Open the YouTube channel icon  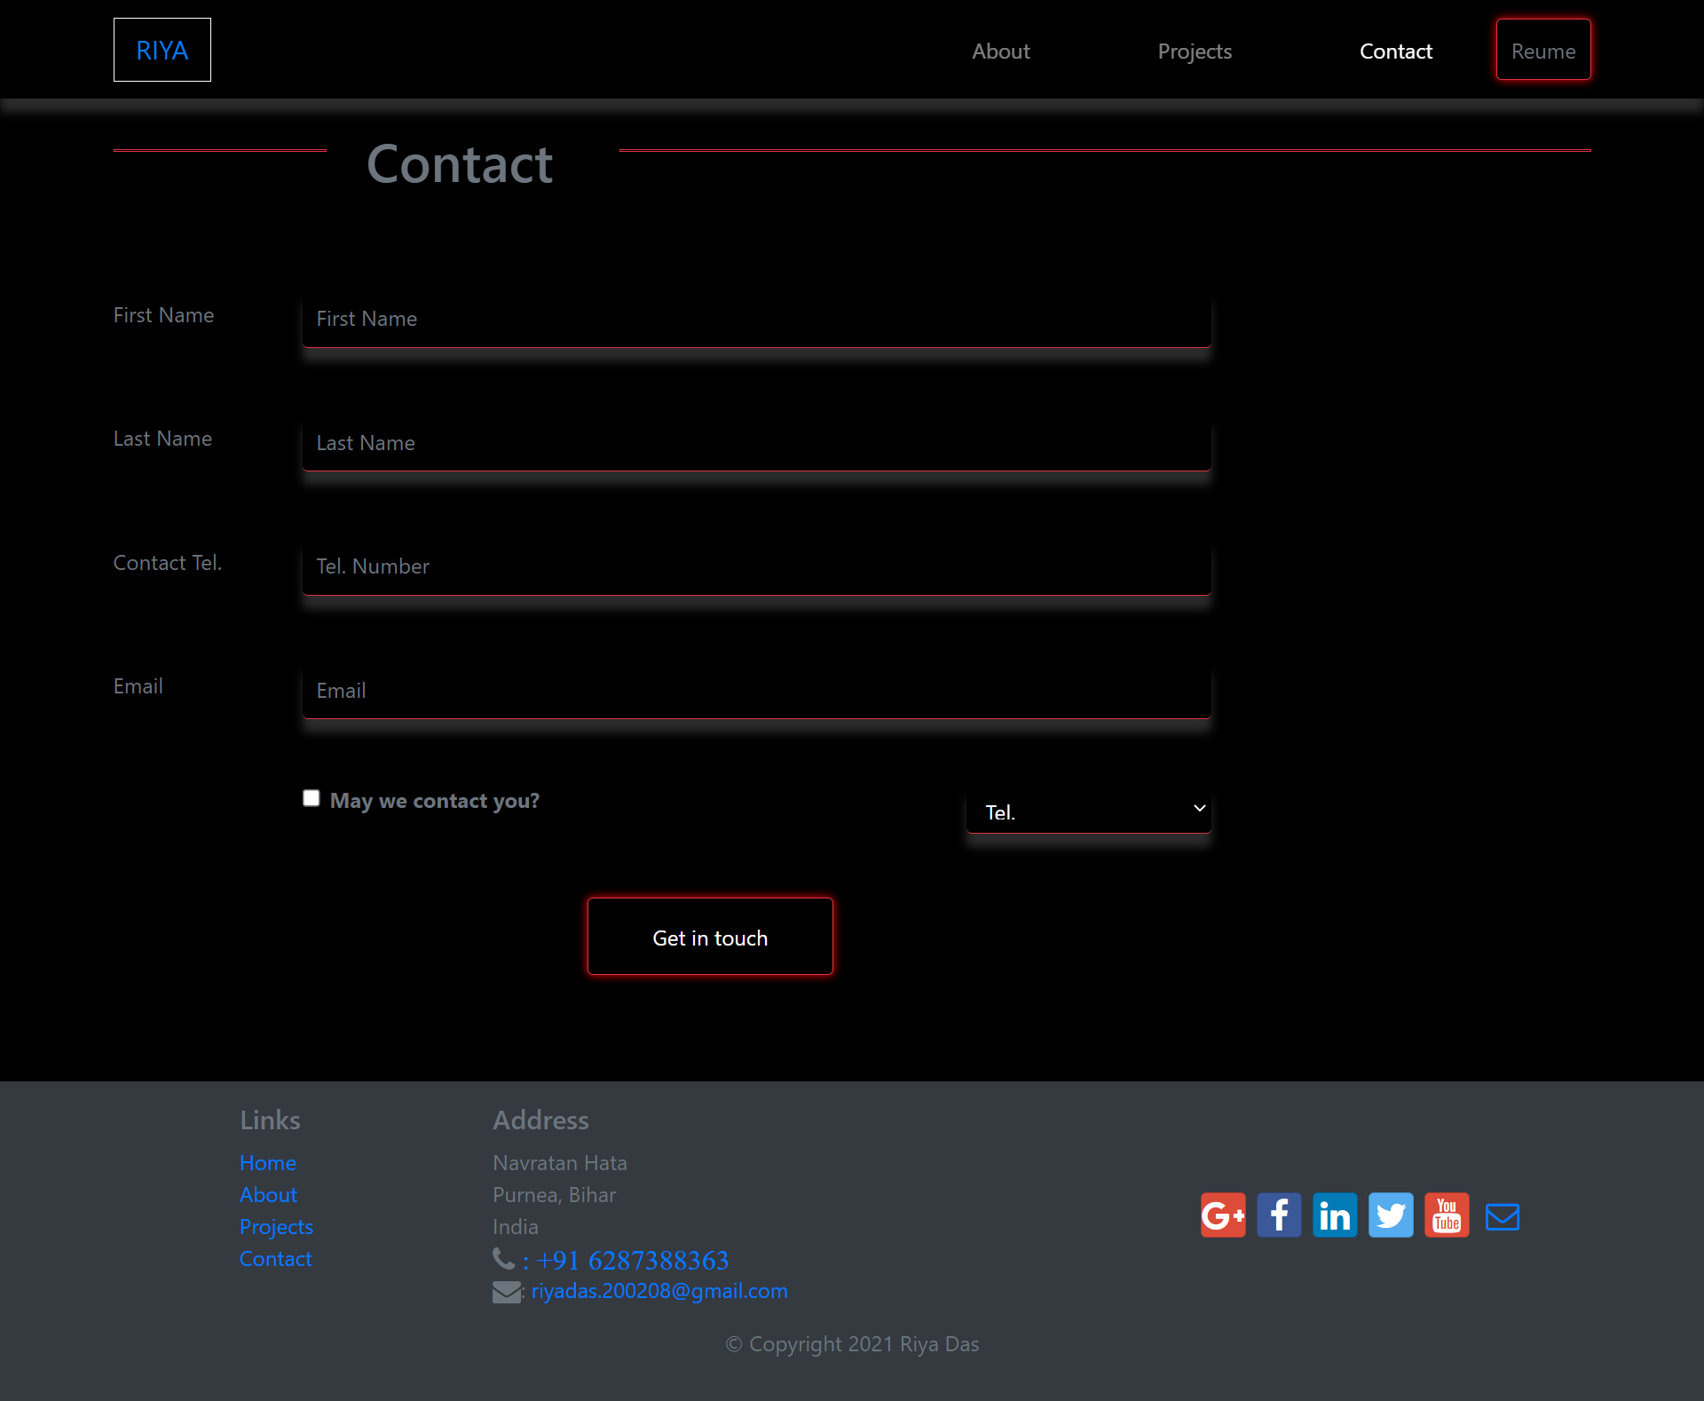coord(1446,1215)
